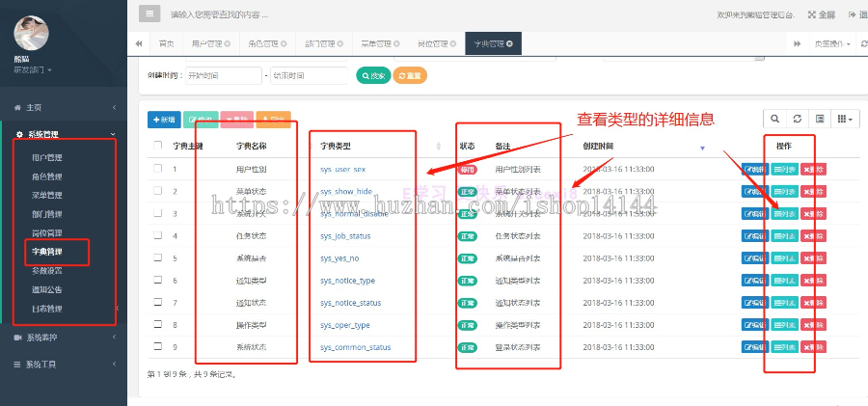Viewport: 868px width, 406px height.
Task: Tick the select-all checkbox in the table header
Action: pyautogui.click(x=158, y=146)
